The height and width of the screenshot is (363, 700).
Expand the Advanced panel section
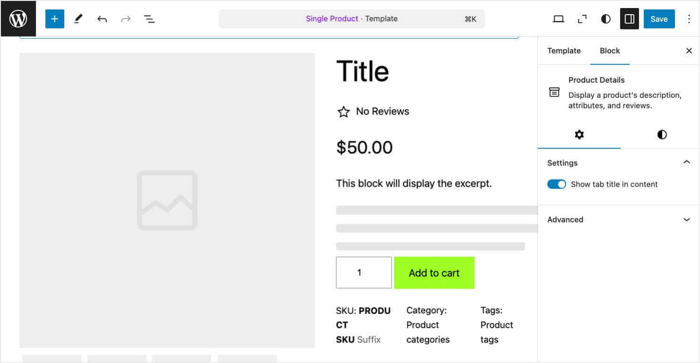(619, 219)
